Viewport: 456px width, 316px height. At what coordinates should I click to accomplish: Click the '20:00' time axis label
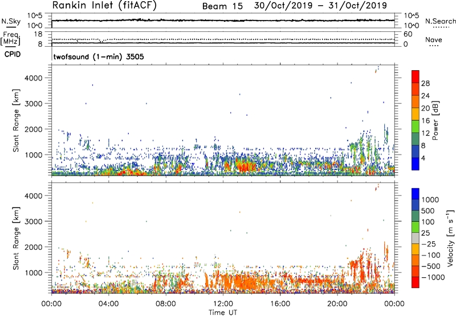[337, 304]
